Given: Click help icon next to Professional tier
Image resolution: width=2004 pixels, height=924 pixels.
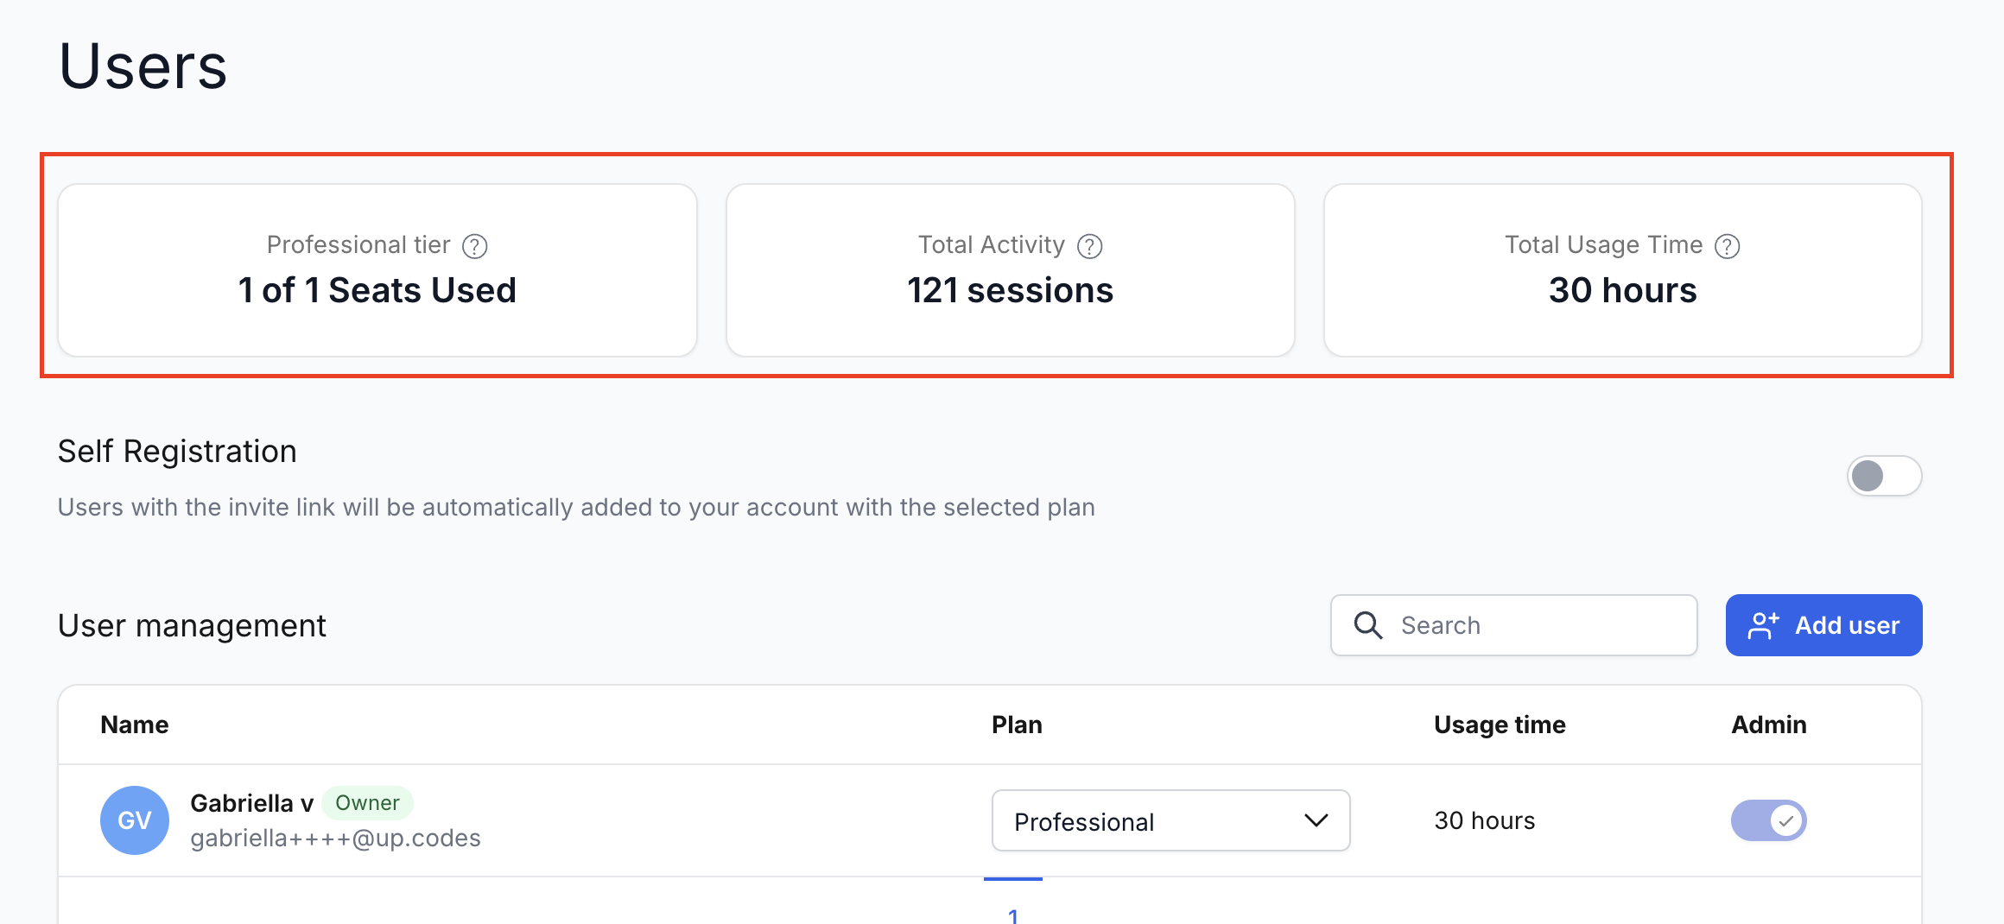Looking at the screenshot, I should (475, 246).
